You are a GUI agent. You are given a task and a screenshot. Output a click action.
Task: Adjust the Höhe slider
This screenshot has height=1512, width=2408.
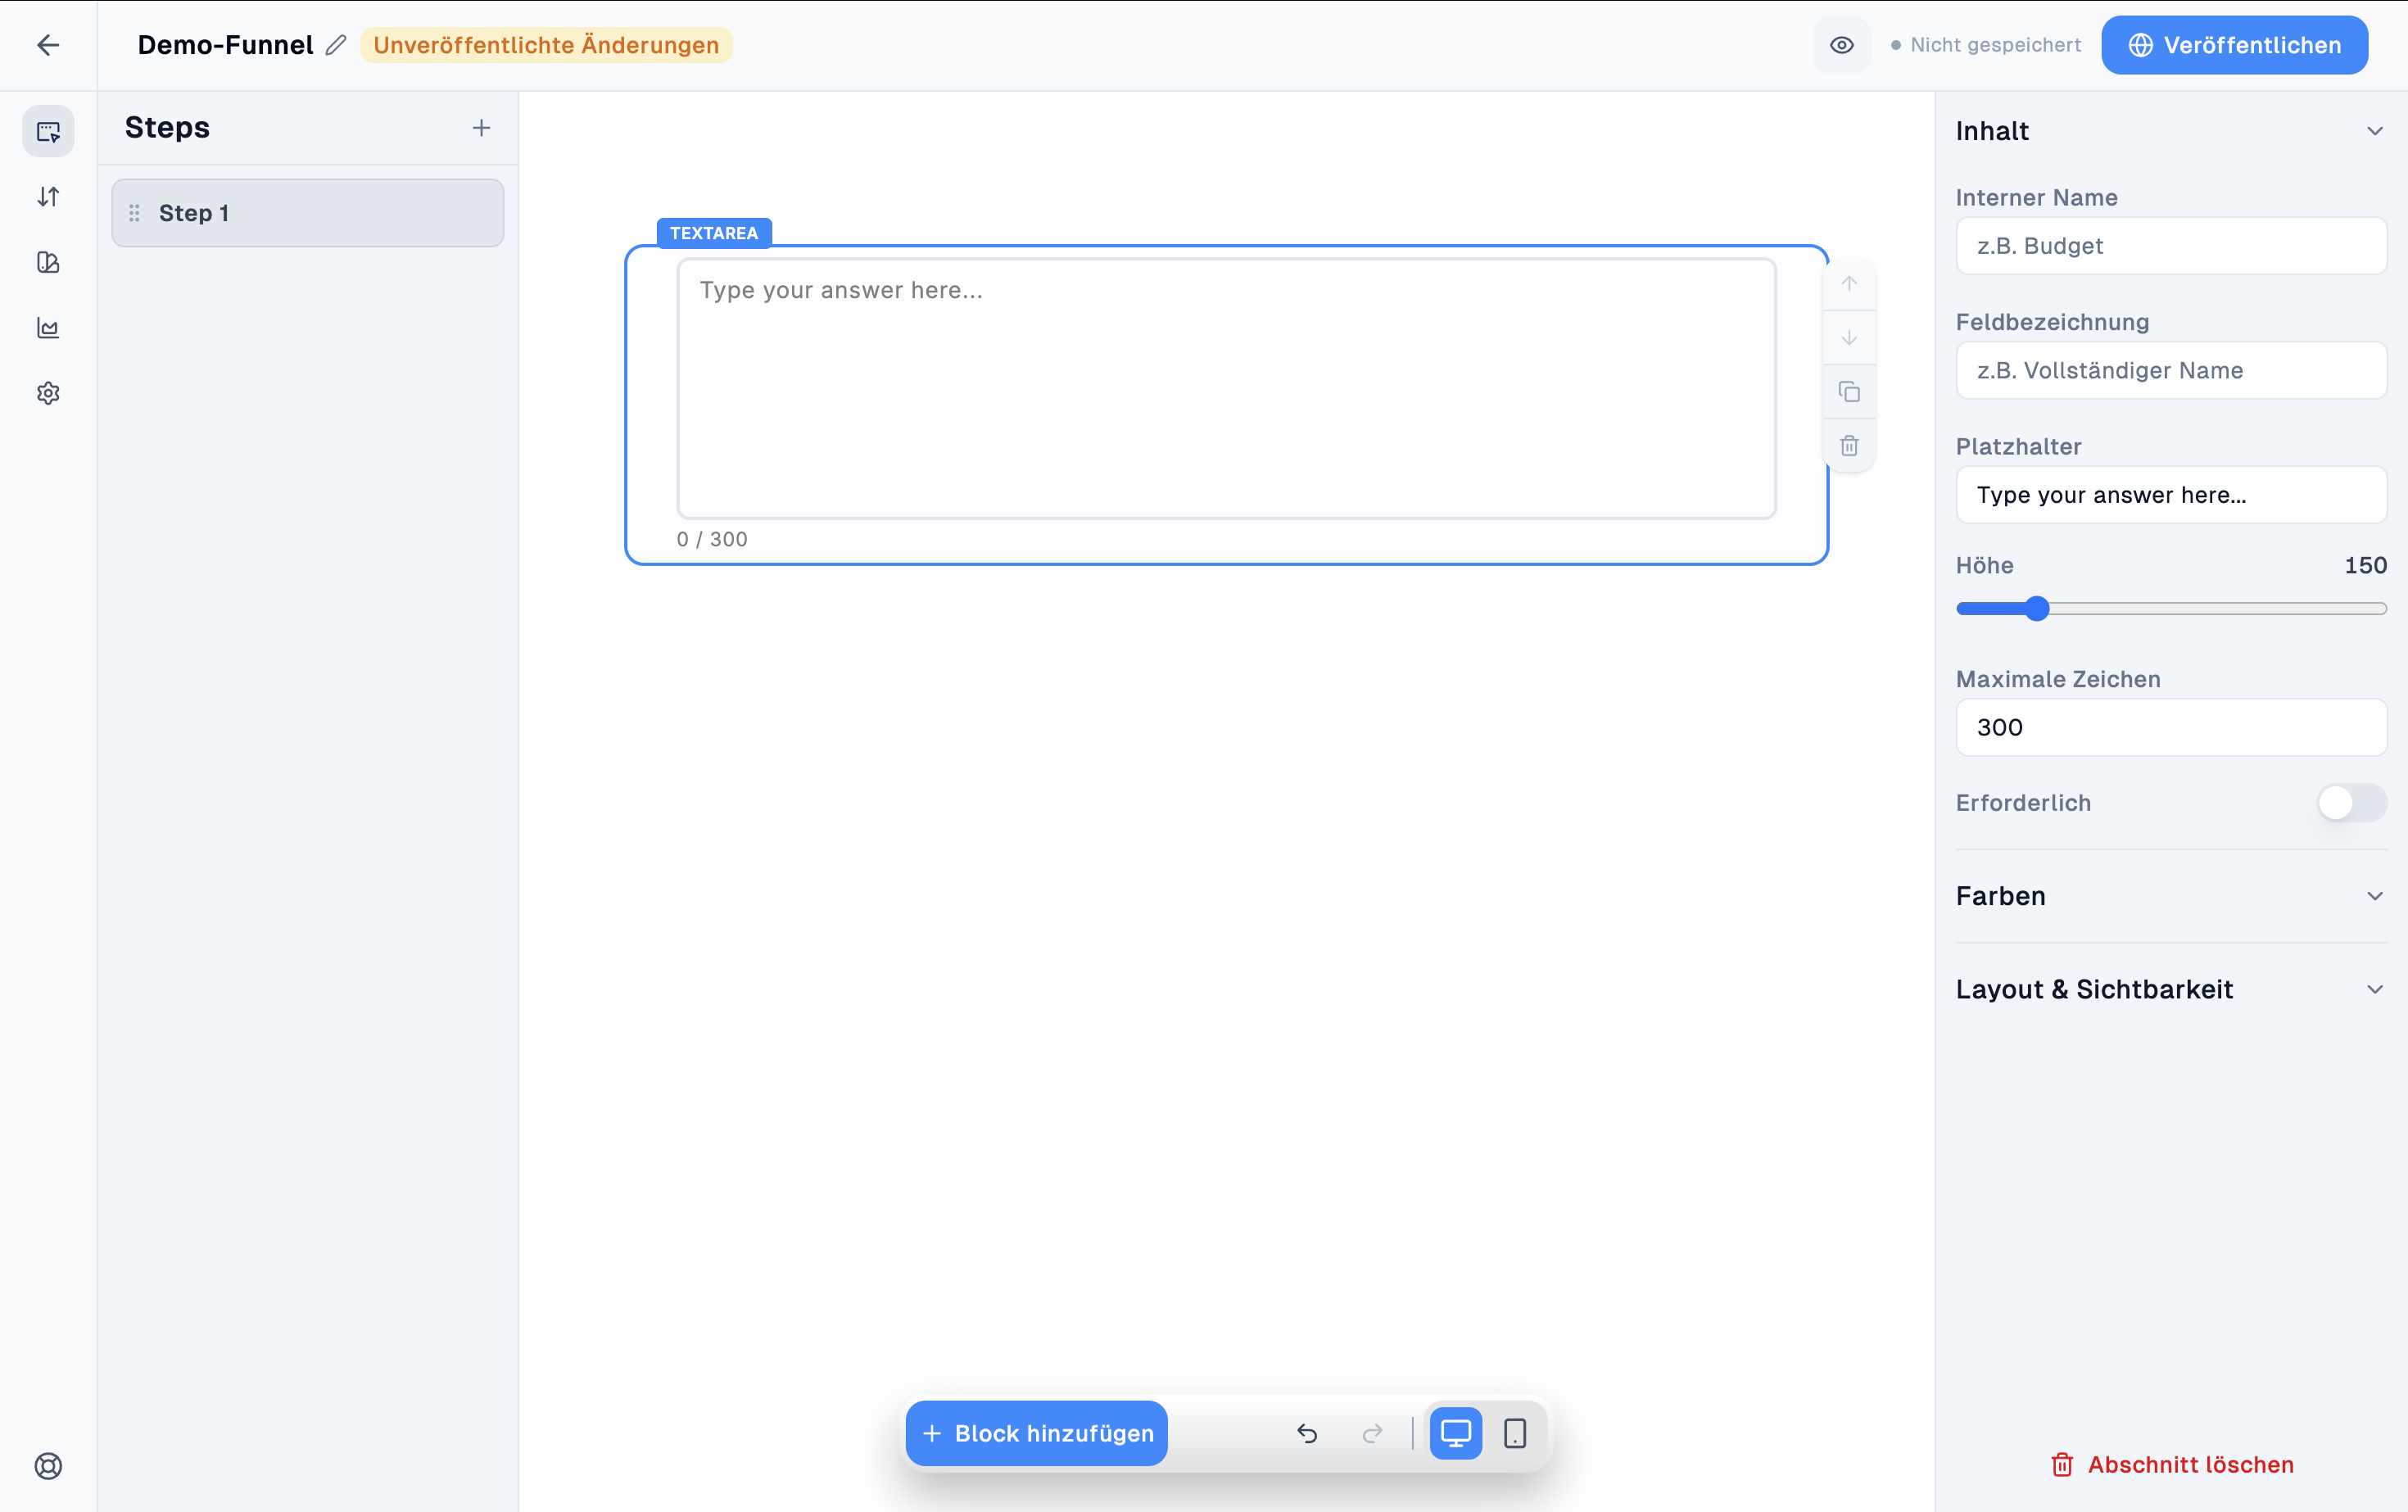tap(2171, 608)
